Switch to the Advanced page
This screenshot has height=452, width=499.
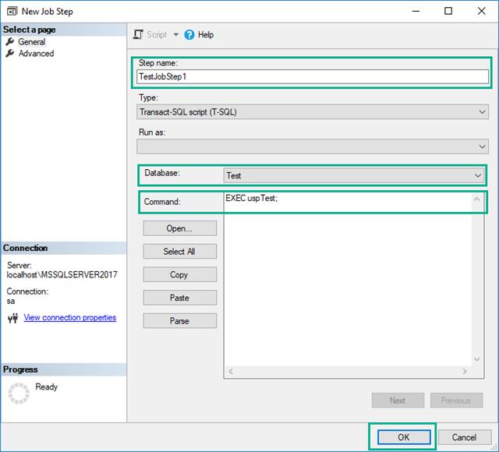[36, 54]
